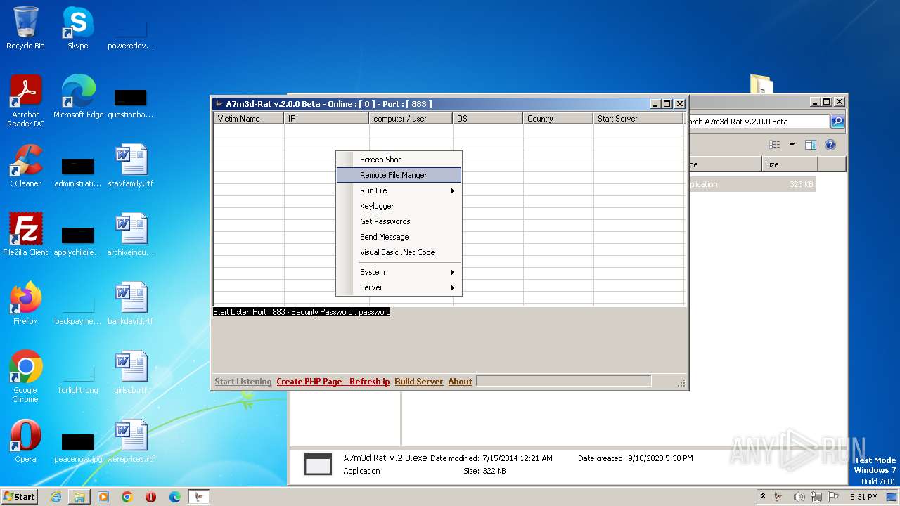Launch Firefox from the desktop

pos(25,304)
